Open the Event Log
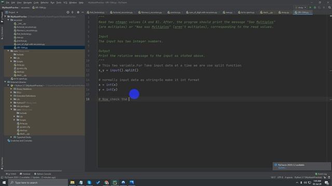This screenshot has width=332, height=186. (321, 174)
